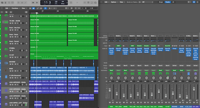
Task: Click the REVERSE track icon
Action: point(6,63)
